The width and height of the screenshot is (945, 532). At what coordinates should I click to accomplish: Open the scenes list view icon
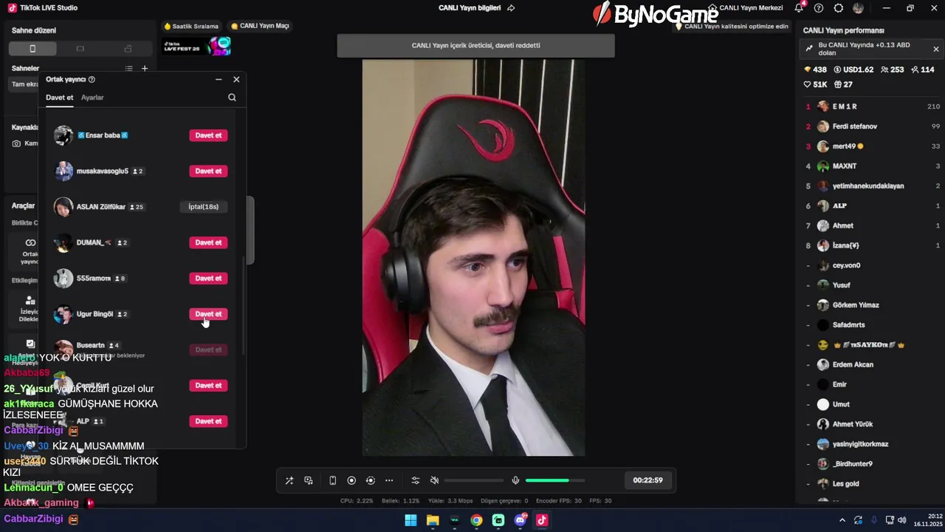click(x=128, y=69)
